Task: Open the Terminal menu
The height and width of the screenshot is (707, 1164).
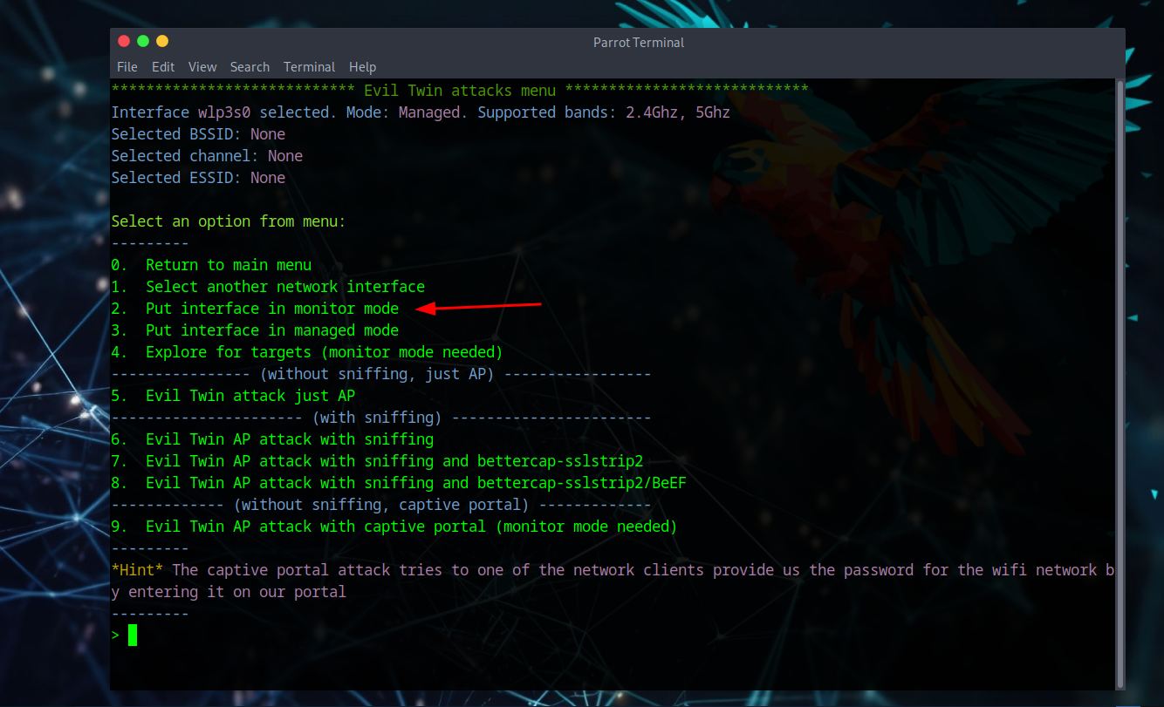Action: coord(309,67)
